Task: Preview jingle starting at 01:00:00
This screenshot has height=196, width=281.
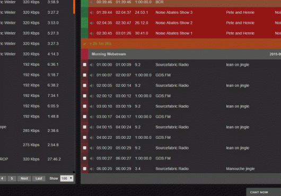Action: pyautogui.click(x=92, y=65)
